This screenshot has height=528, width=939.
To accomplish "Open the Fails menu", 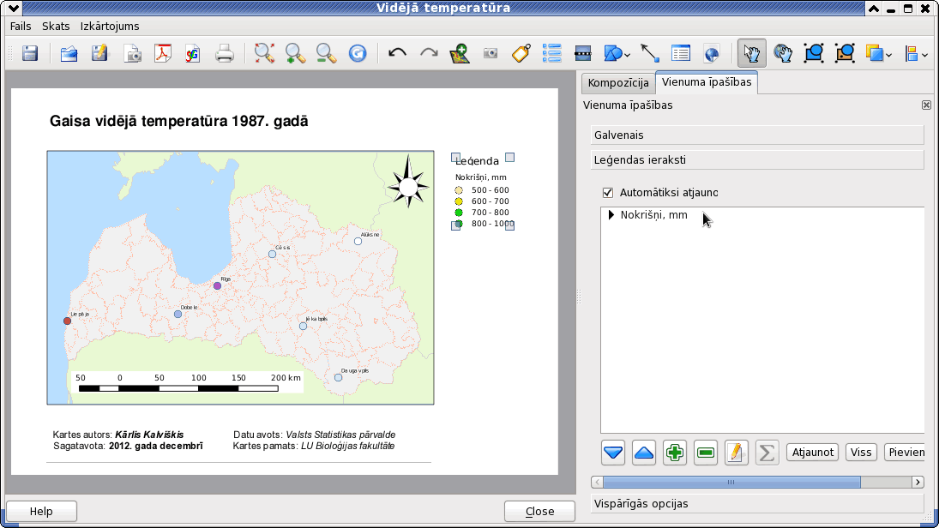I will click(x=21, y=27).
